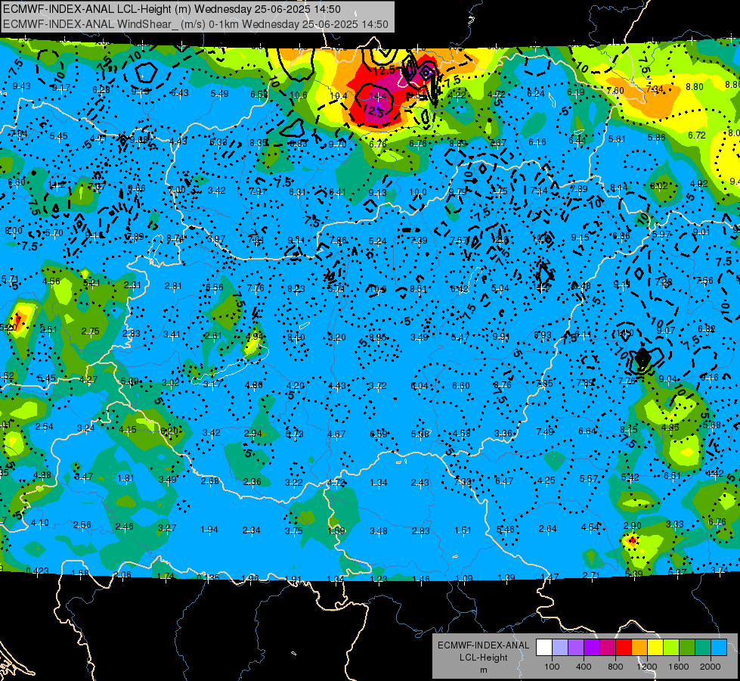Click the grid value 9.43

[x=21, y=86]
